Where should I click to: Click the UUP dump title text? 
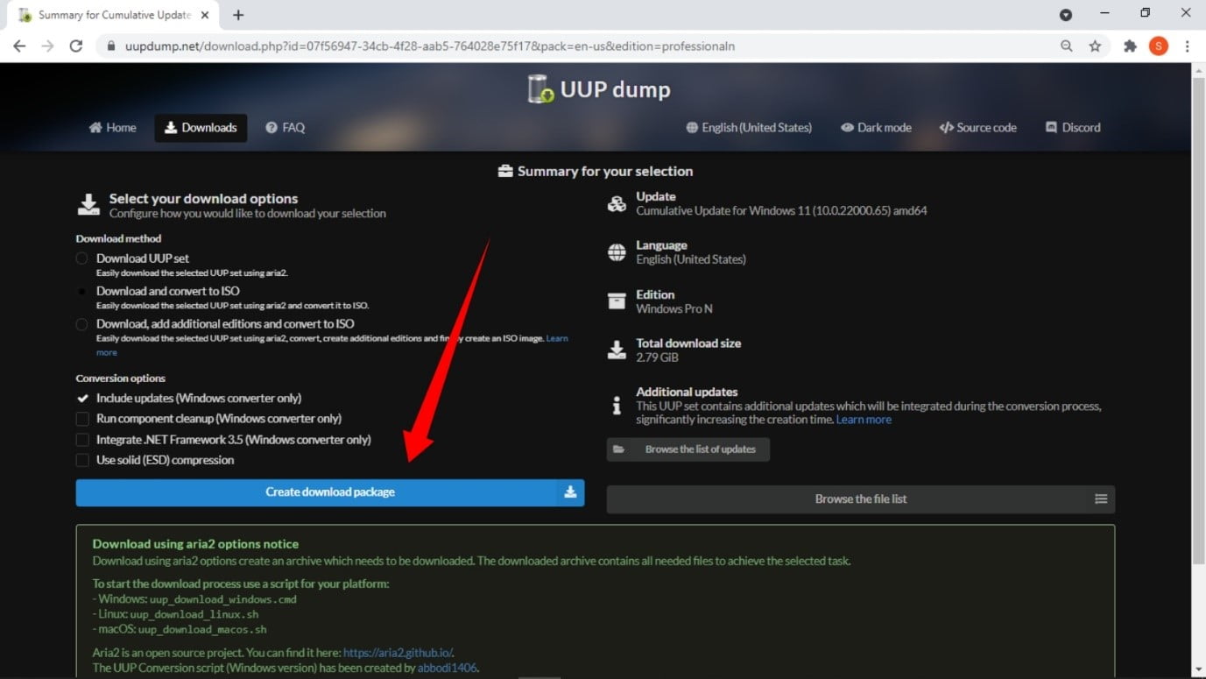pyautogui.click(x=615, y=89)
